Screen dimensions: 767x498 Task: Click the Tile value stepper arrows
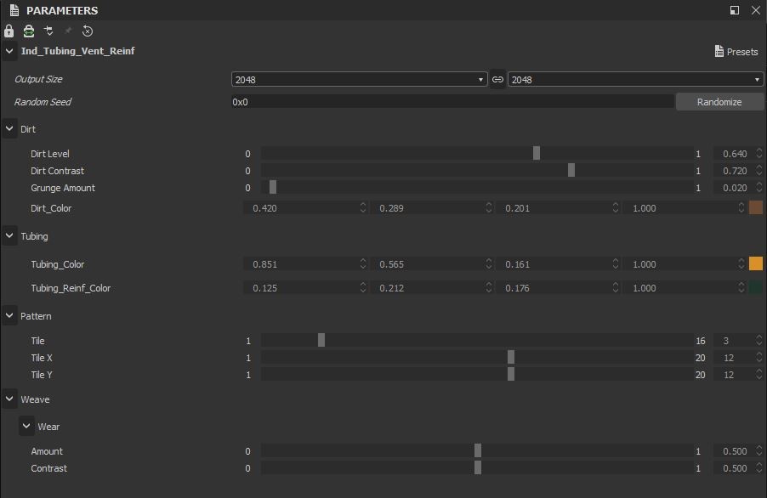point(758,340)
